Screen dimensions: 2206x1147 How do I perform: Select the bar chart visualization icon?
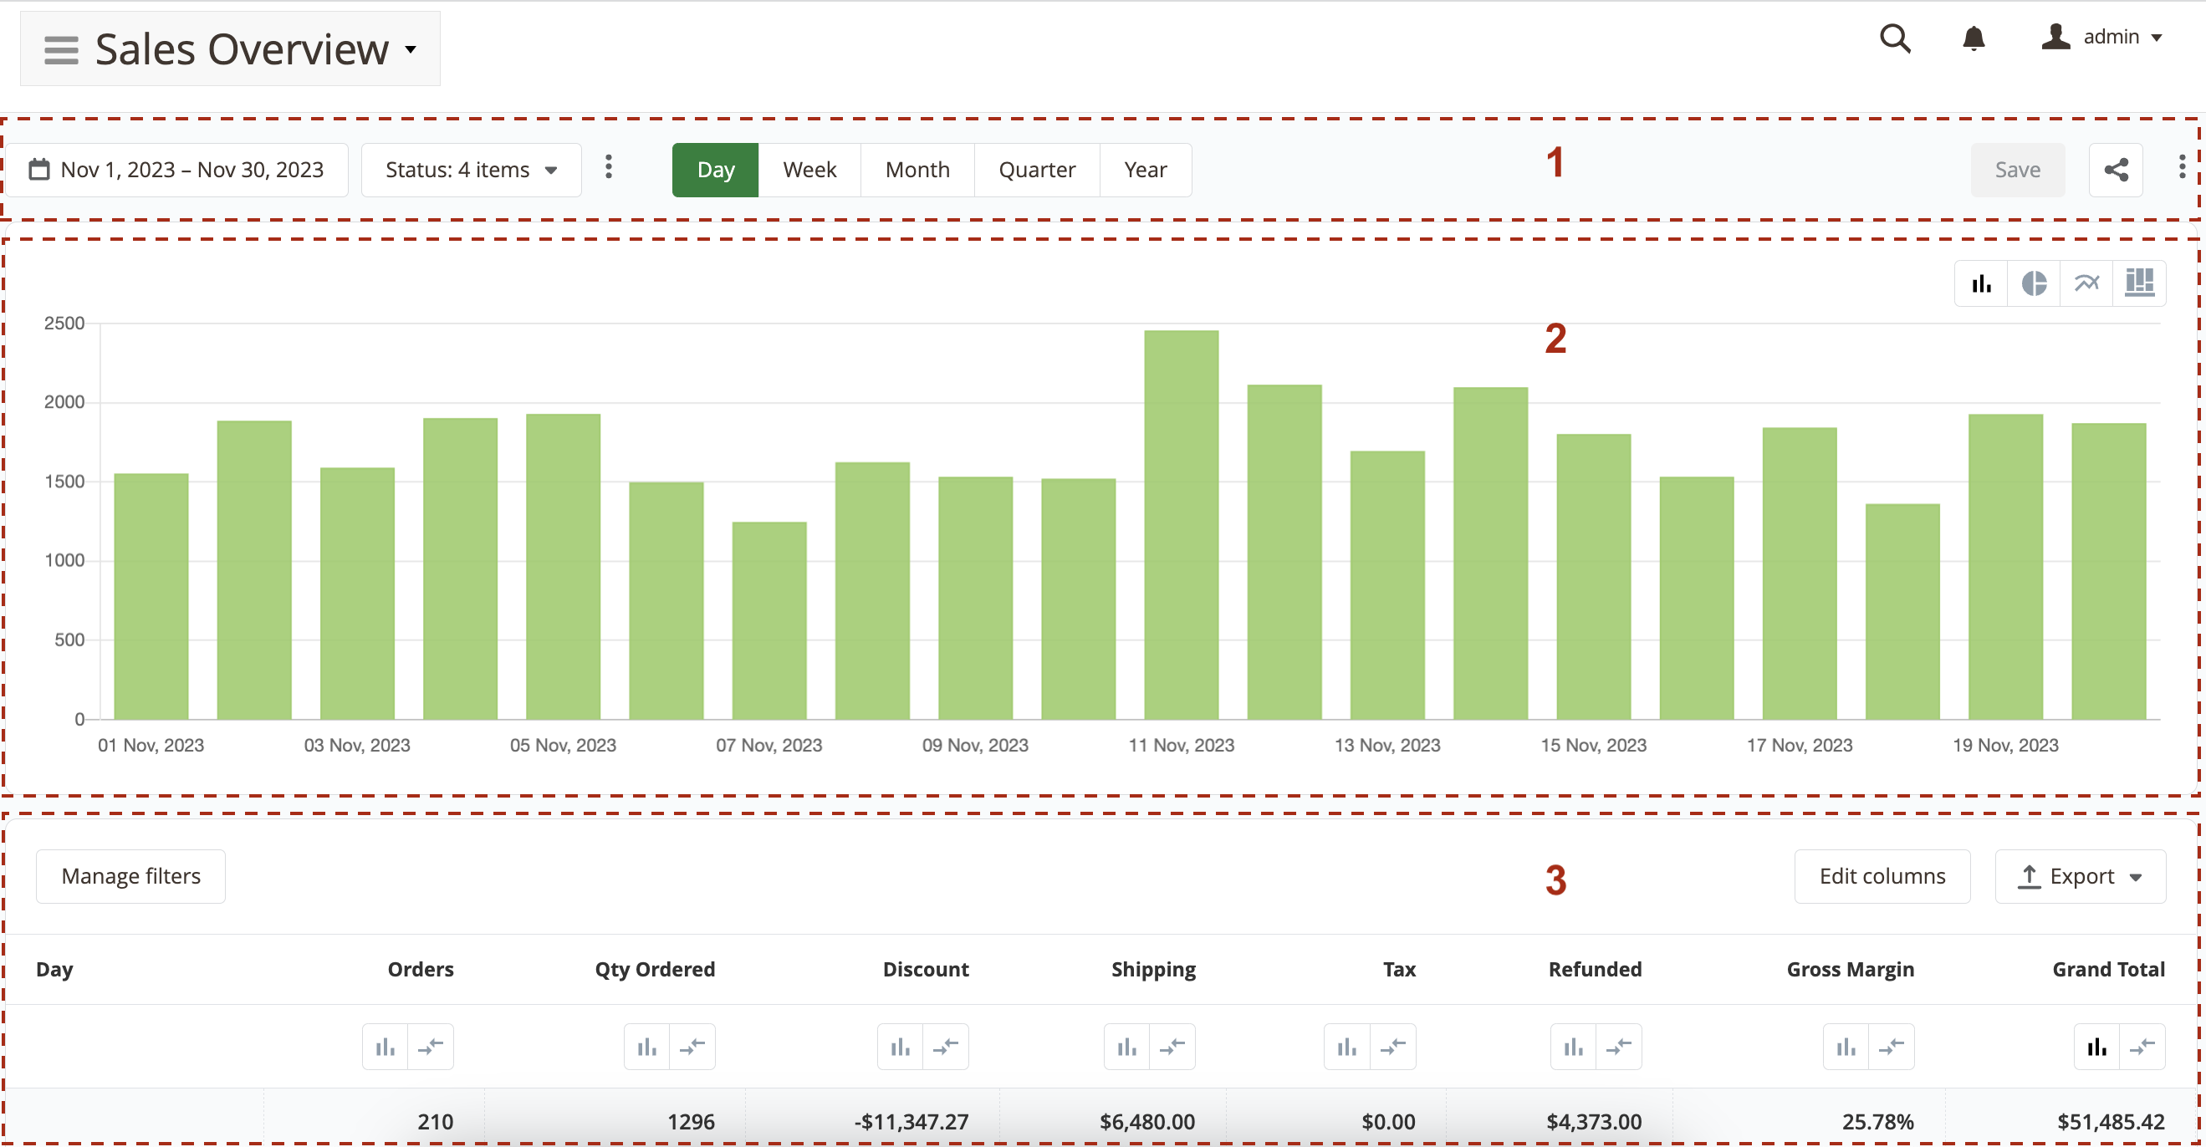1981,283
